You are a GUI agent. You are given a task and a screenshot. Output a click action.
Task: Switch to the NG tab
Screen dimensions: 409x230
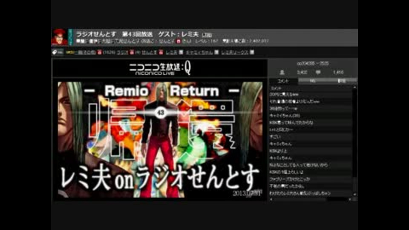click(312, 81)
